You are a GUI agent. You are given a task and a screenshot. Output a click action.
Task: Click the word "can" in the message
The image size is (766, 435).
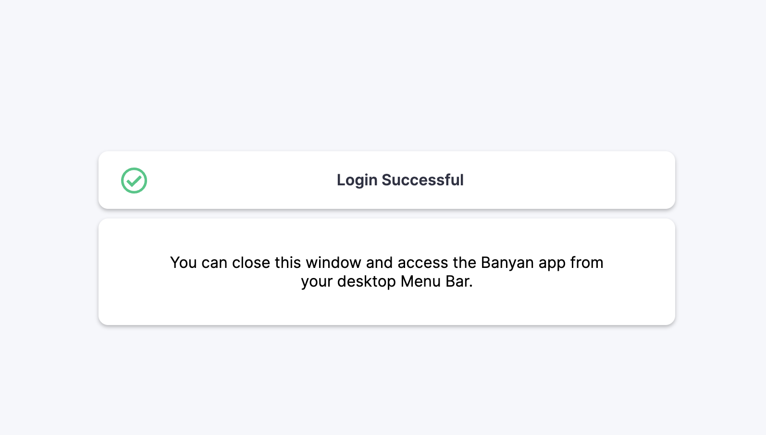point(214,263)
